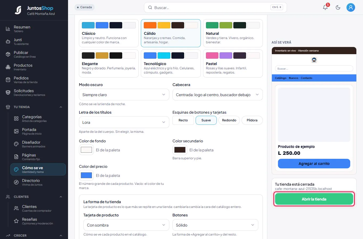Viewport: 363px width, 239px height.
Task: Select the Píldora corner style
Action: (252, 120)
